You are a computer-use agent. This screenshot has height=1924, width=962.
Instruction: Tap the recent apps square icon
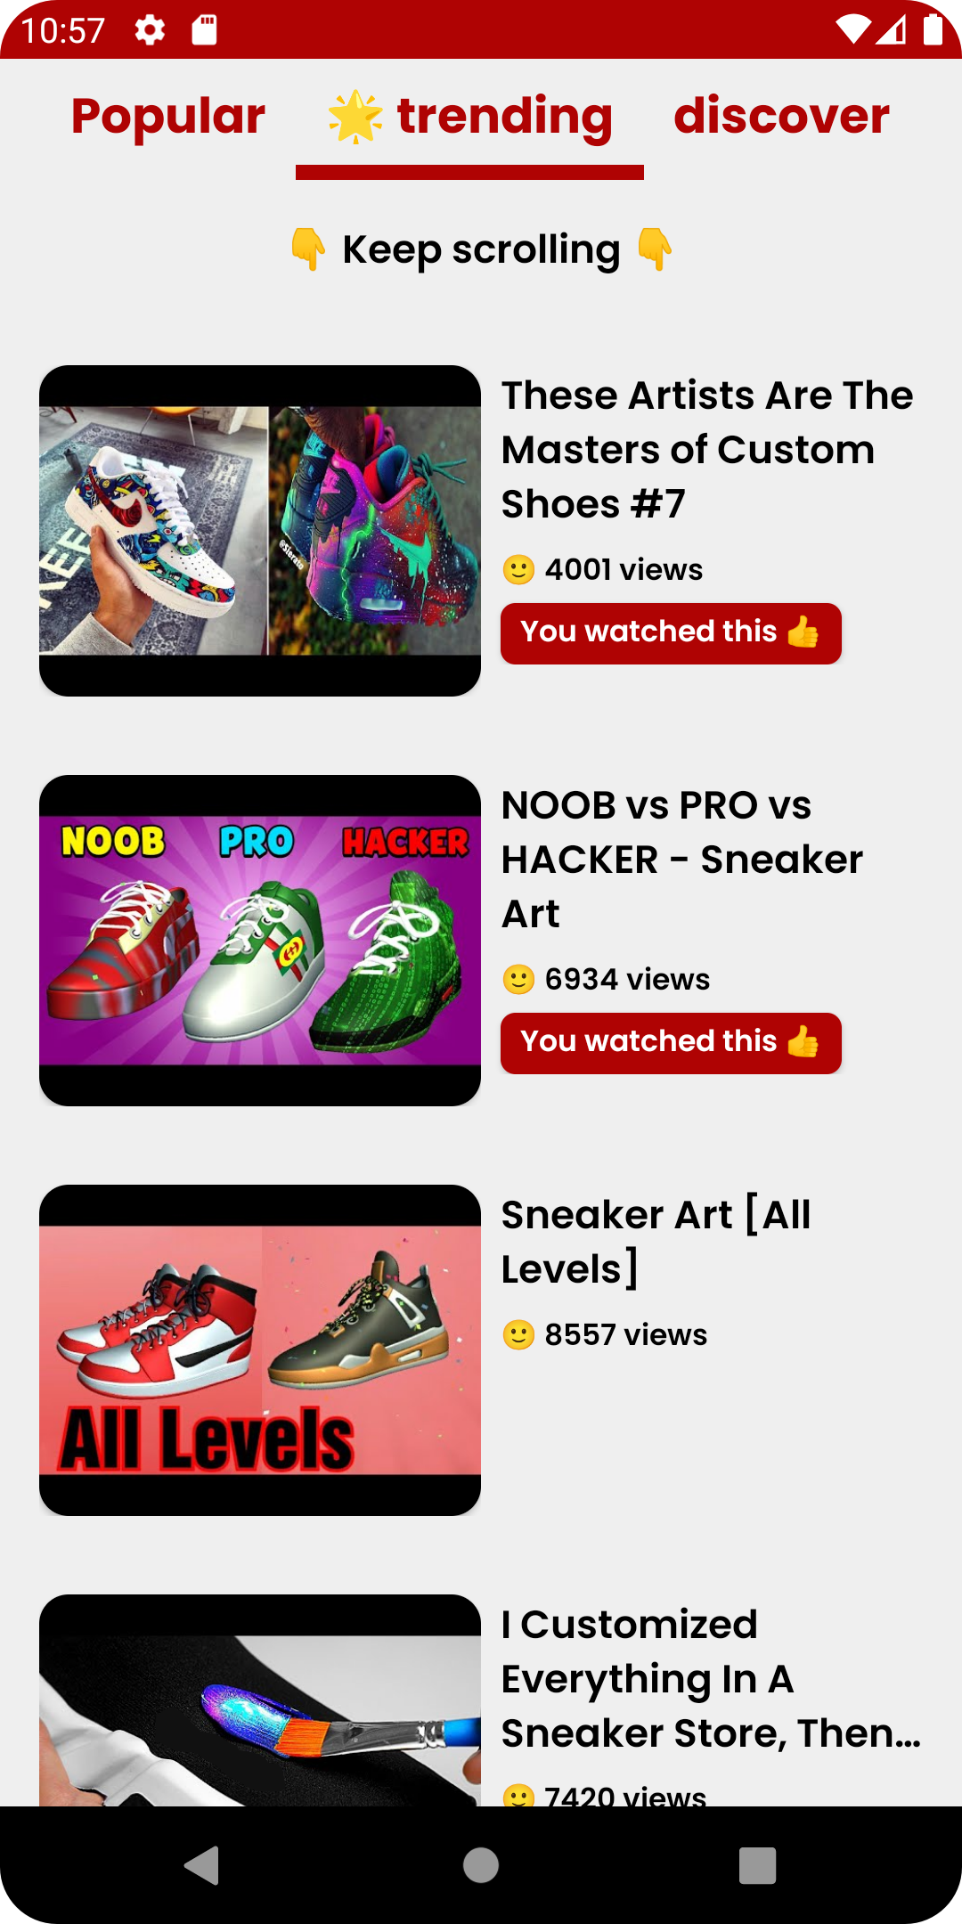tap(758, 1865)
